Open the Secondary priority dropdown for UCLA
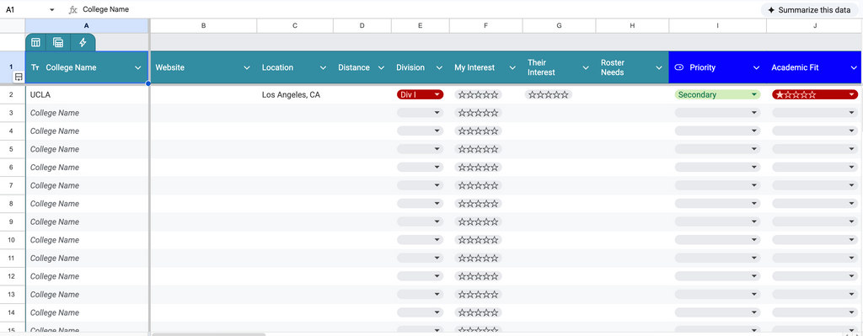 click(718, 94)
